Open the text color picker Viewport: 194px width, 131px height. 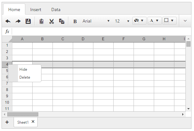pyautogui.click(x=154, y=21)
